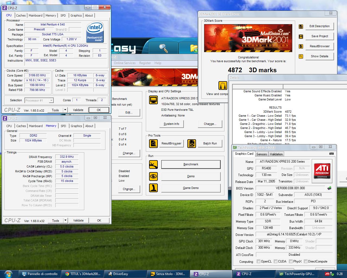Click the Save Project floppy disk icon
347x278 pixels.
point(301,36)
